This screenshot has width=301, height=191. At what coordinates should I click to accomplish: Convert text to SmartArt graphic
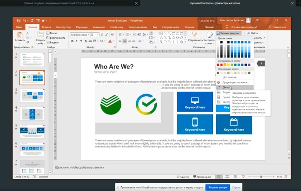[x=151, y=42]
